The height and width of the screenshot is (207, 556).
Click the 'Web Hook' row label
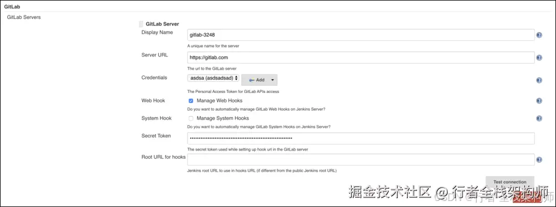(153, 101)
